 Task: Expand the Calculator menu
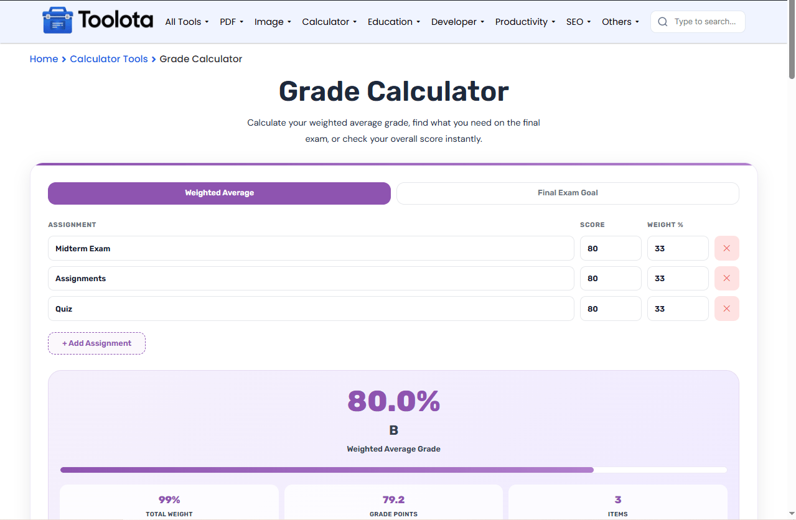point(329,22)
